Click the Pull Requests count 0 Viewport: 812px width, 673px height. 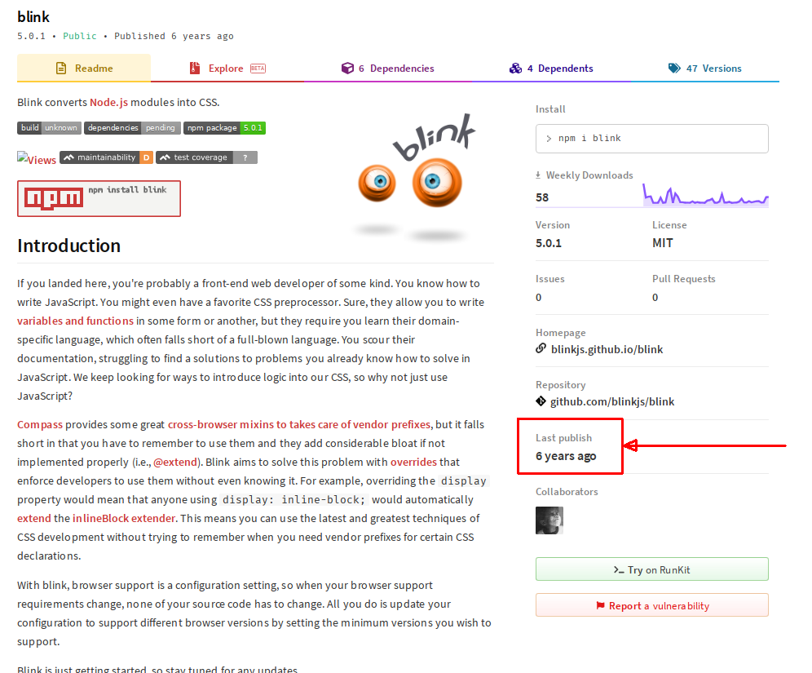655,298
